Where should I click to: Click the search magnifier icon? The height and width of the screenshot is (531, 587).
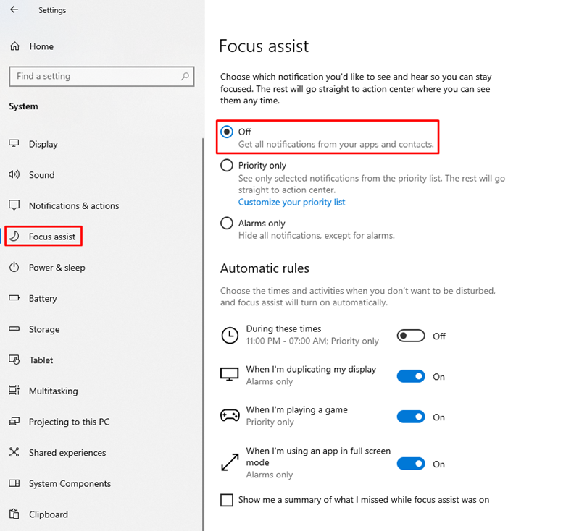click(185, 76)
